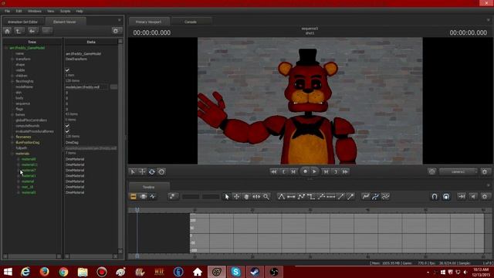The height and width of the screenshot is (278, 494).
Task: Choose the rotate manipulator under the viewport
Action: pyautogui.click(x=152, y=171)
